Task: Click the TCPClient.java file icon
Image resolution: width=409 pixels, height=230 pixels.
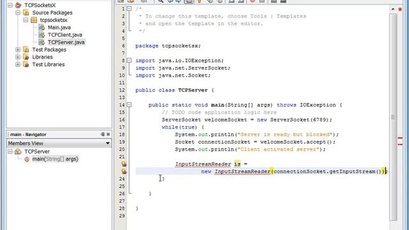Action: [42, 34]
